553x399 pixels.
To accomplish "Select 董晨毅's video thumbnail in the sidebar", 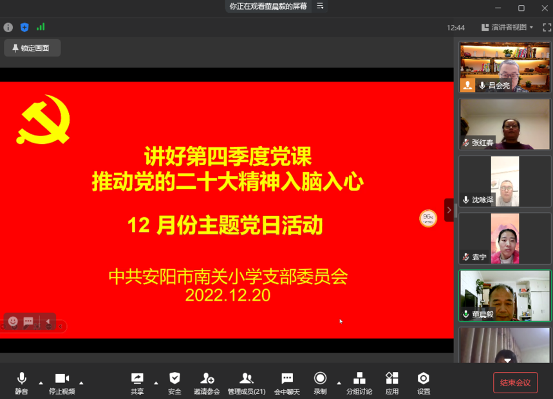I will (x=504, y=296).
